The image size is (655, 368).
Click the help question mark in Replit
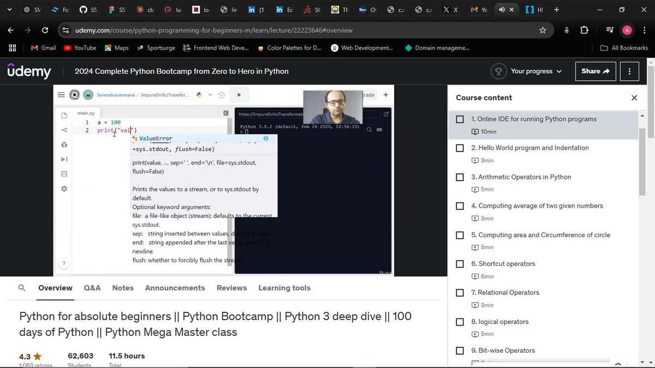63,263
